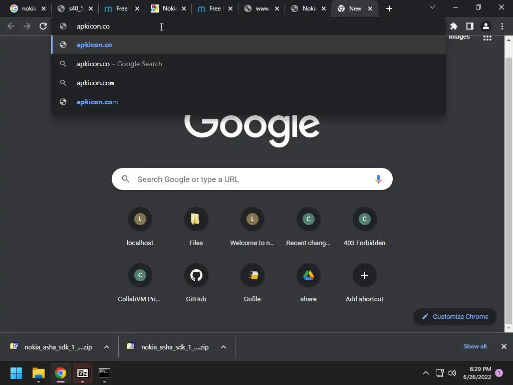This screenshot has width=513, height=385.
Task: Open the terminal window from taskbar
Action: 104,373
